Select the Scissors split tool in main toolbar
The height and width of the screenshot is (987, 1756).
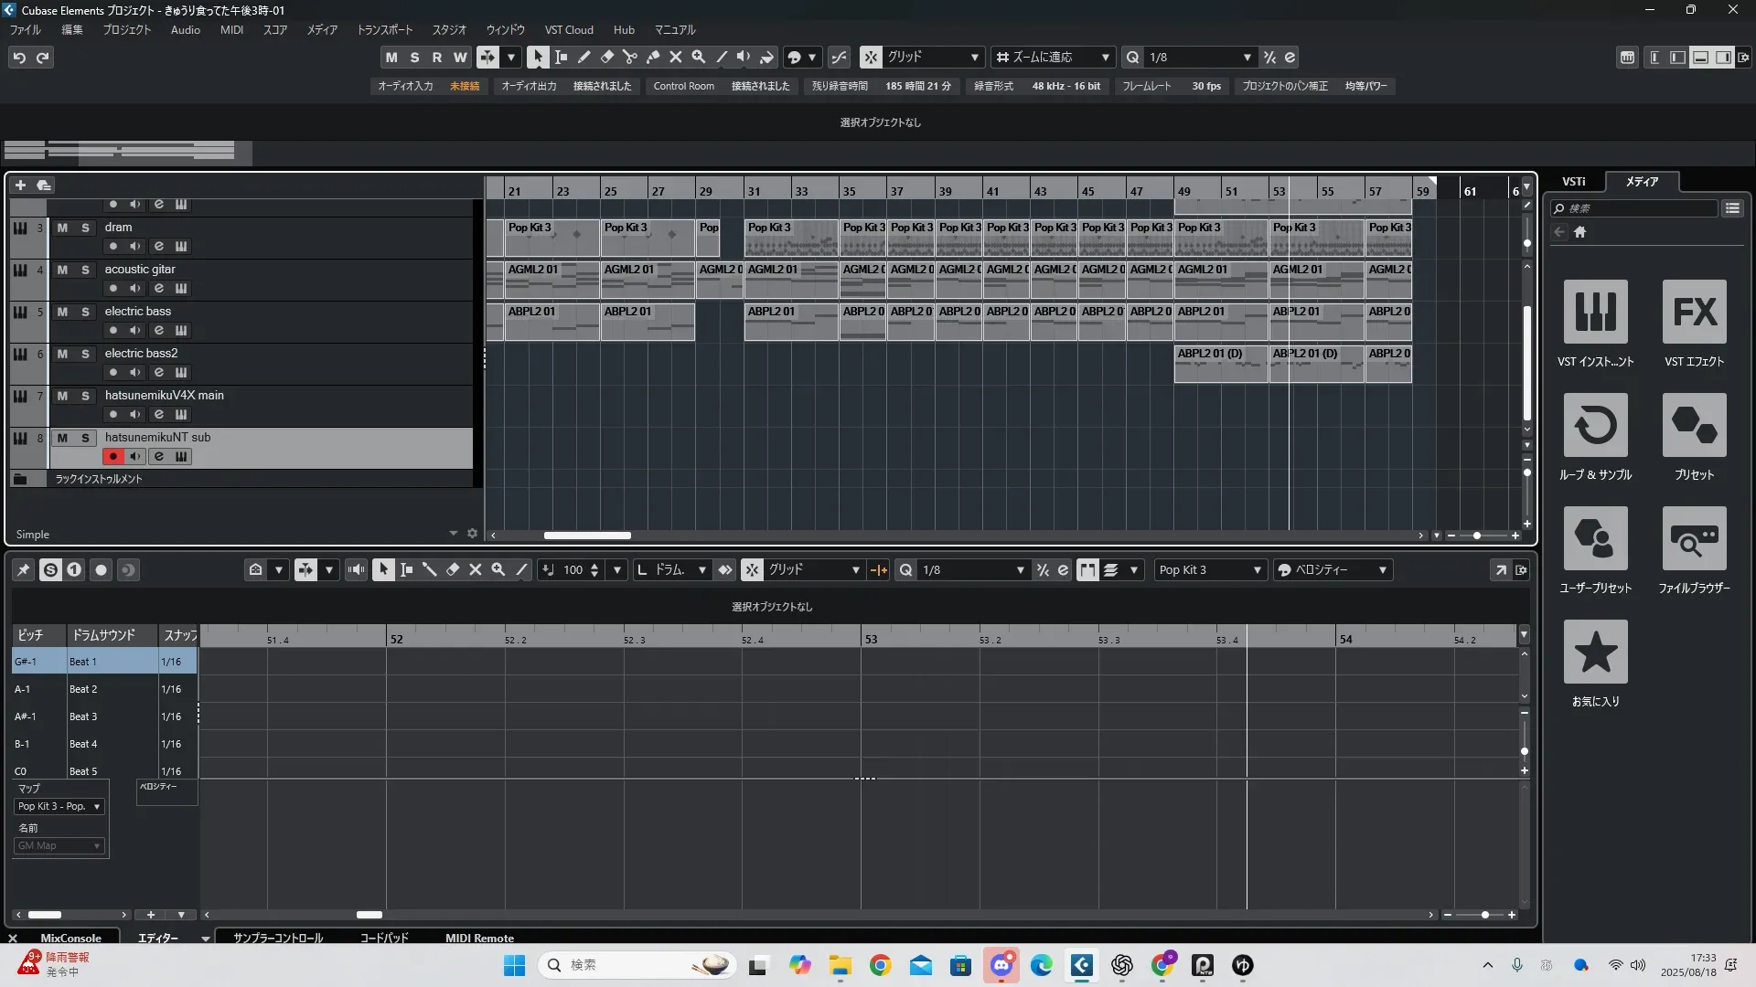629,58
